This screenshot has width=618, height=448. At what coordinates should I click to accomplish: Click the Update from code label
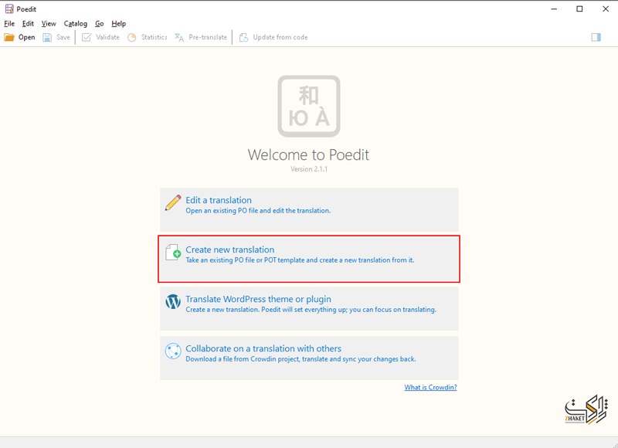point(280,37)
